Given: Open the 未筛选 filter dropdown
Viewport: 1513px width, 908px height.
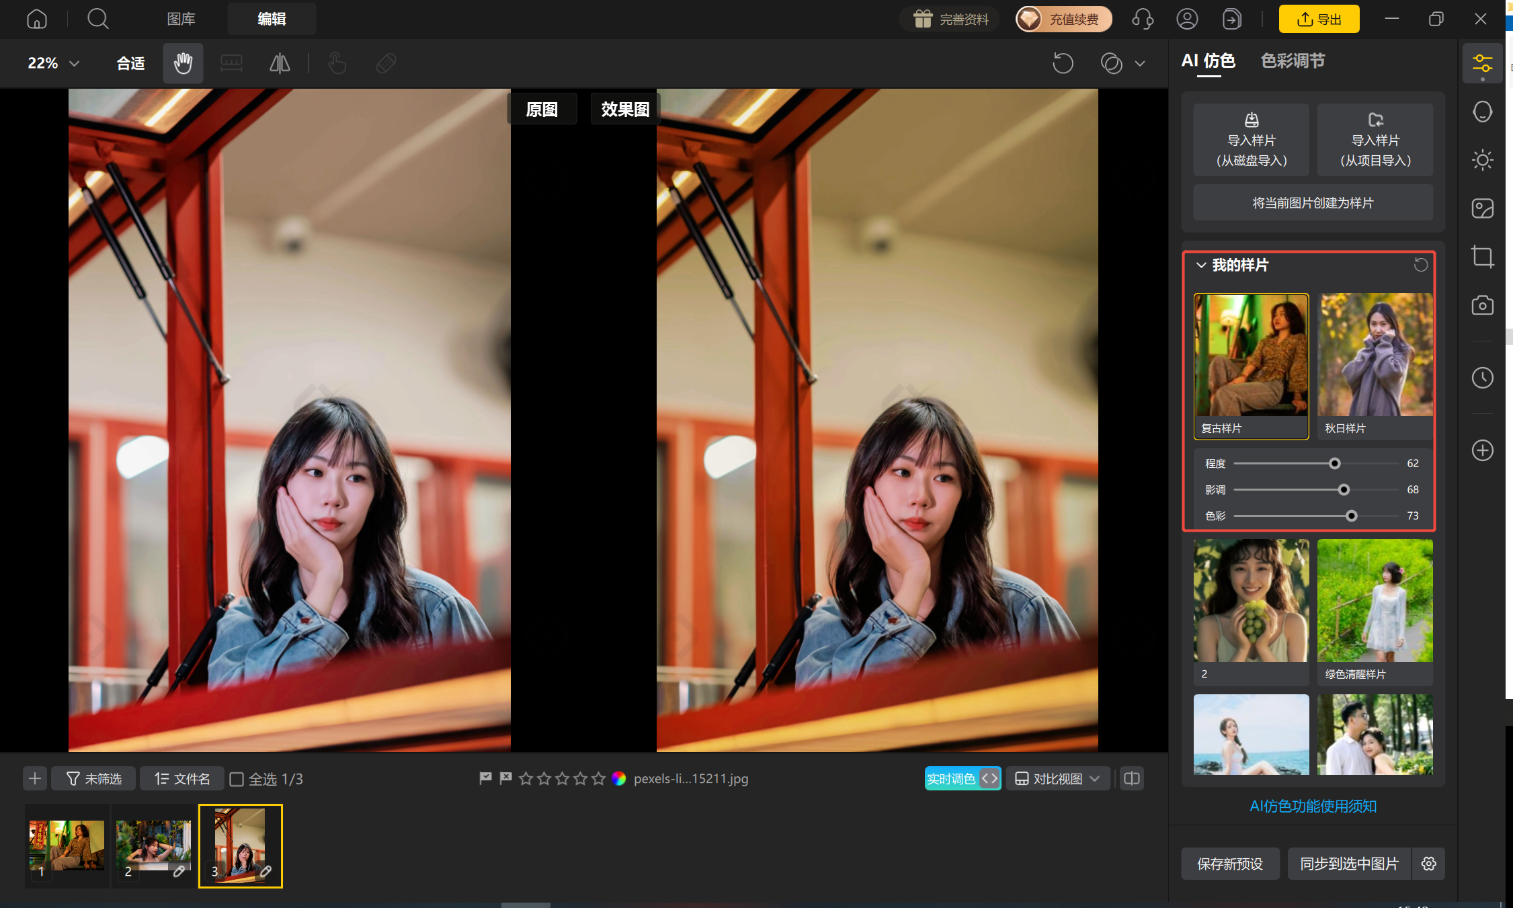Looking at the screenshot, I should pos(93,778).
